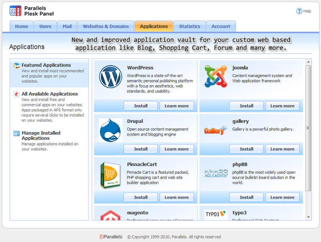Click the down arrow on the scrollbar
Viewport: 321px width, 242px height.
pos(308,217)
